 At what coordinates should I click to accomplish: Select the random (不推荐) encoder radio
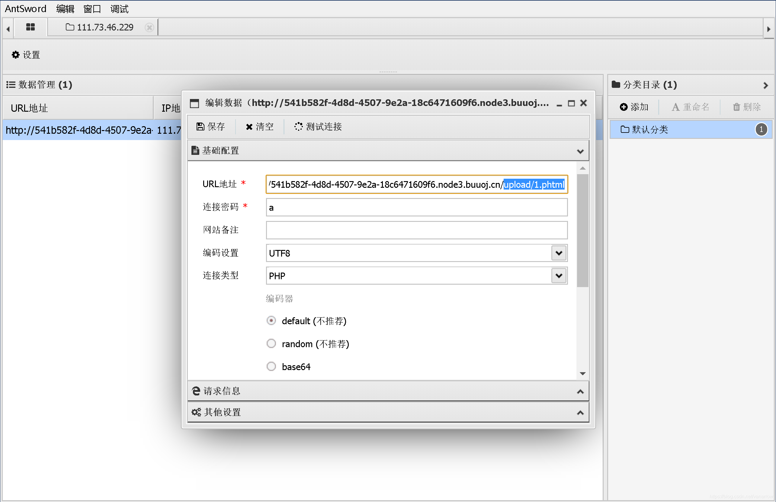coord(271,344)
